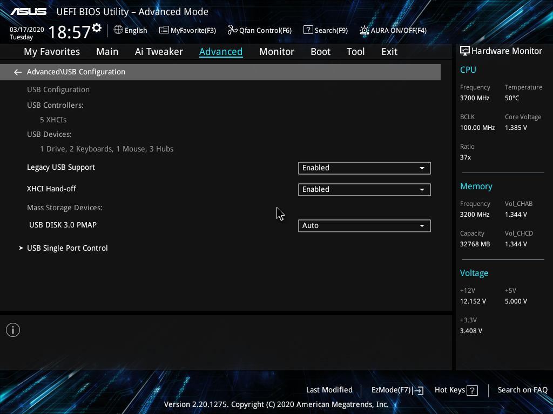Click the ASUS logo
Viewport: 553px width, 414px height.
[28, 12]
